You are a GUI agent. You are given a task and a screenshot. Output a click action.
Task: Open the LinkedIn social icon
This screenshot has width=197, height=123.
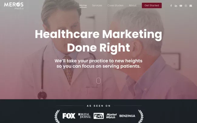(176, 6)
